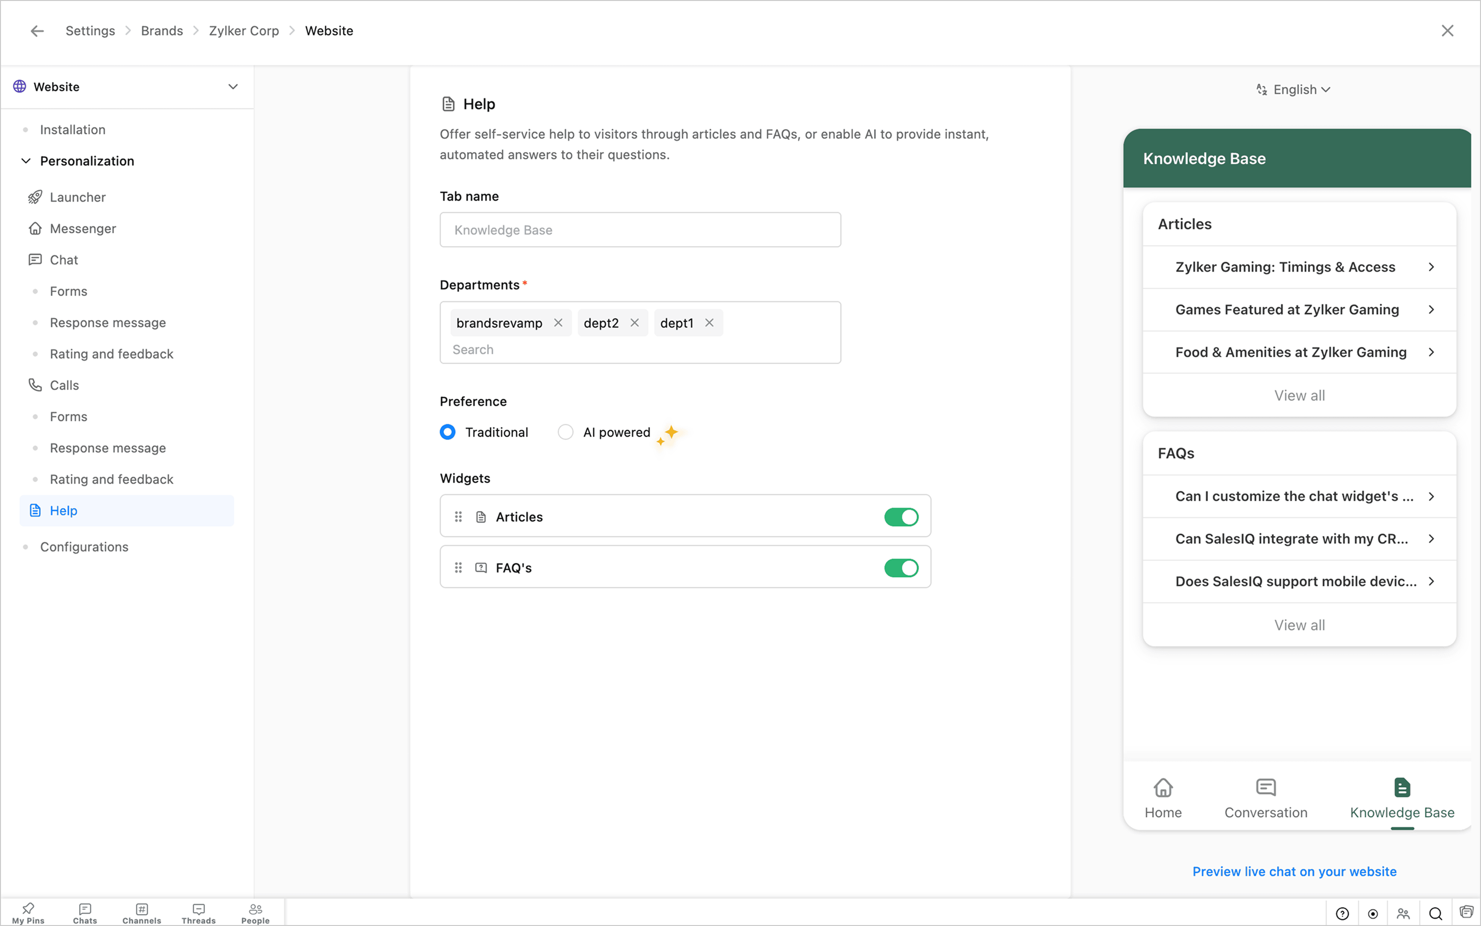Turn off the FAQ's widget toggle
1481x926 pixels.
[901, 568]
